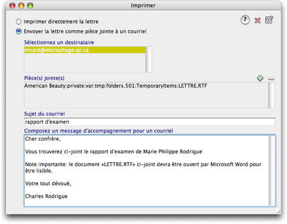This screenshot has height=224, width=287.
Task: Zoom the window with the green button
Action: pos(30,6)
